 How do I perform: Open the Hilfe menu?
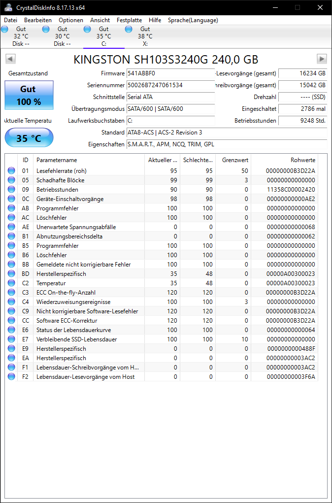[x=155, y=20]
